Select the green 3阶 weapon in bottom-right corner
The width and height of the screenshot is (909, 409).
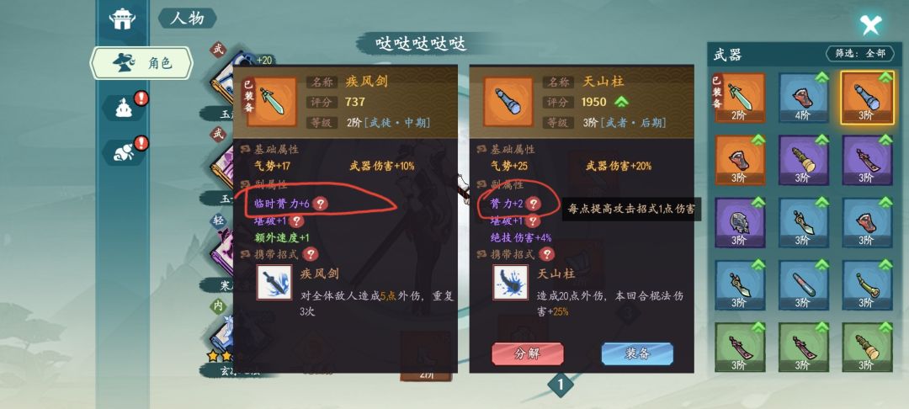(867, 347)
